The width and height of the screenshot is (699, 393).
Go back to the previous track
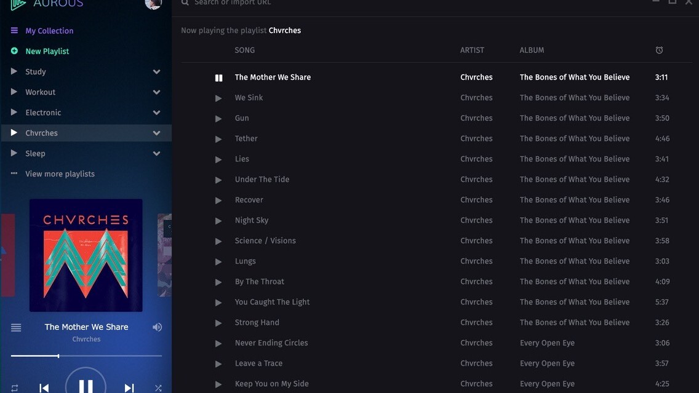44,387
